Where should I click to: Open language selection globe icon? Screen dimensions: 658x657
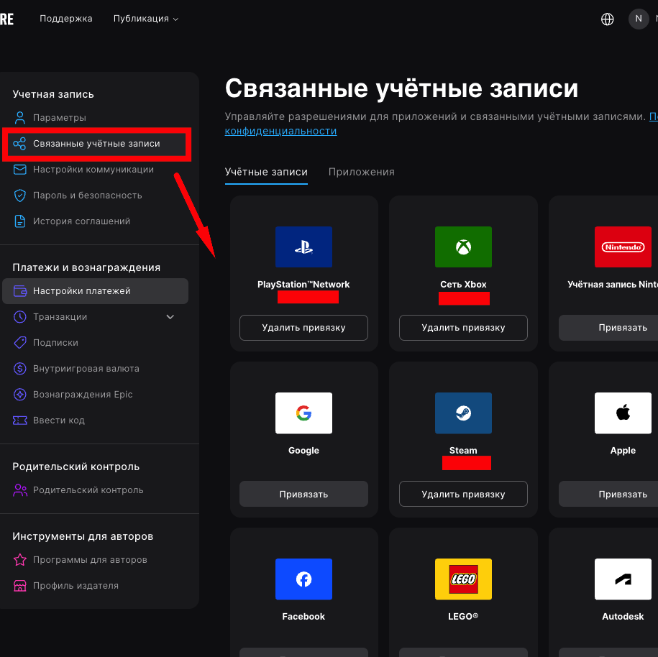[x=608, y=19]
